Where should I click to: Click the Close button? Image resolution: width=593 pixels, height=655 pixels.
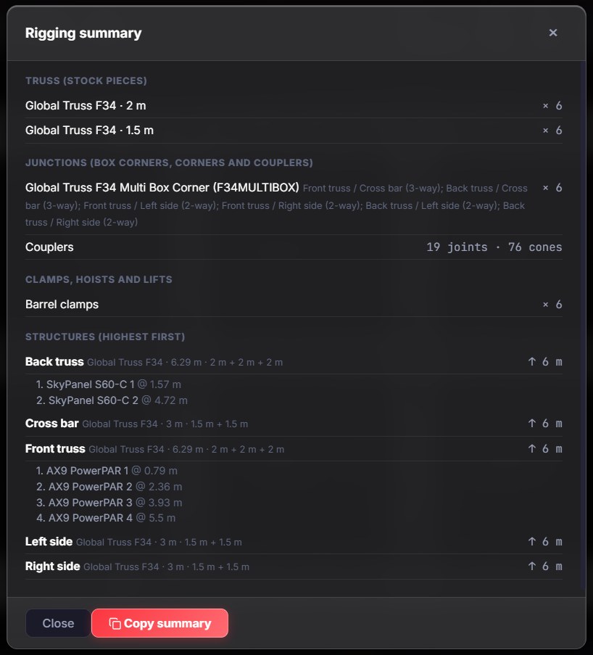pyautogui.click(x=58, y=623)
